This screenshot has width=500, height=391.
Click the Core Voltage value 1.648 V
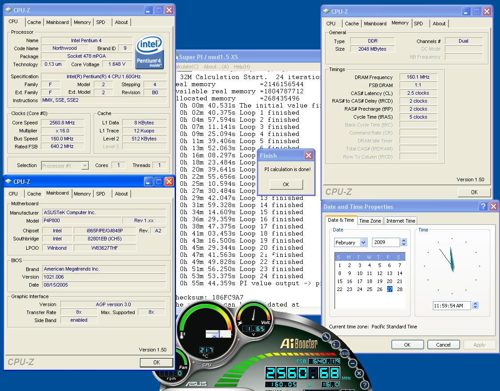(x=117, y=64)
